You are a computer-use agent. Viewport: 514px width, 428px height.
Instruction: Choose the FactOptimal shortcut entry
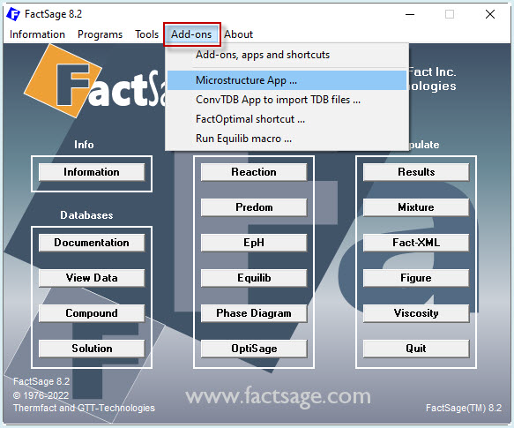(x=287, y=119)
